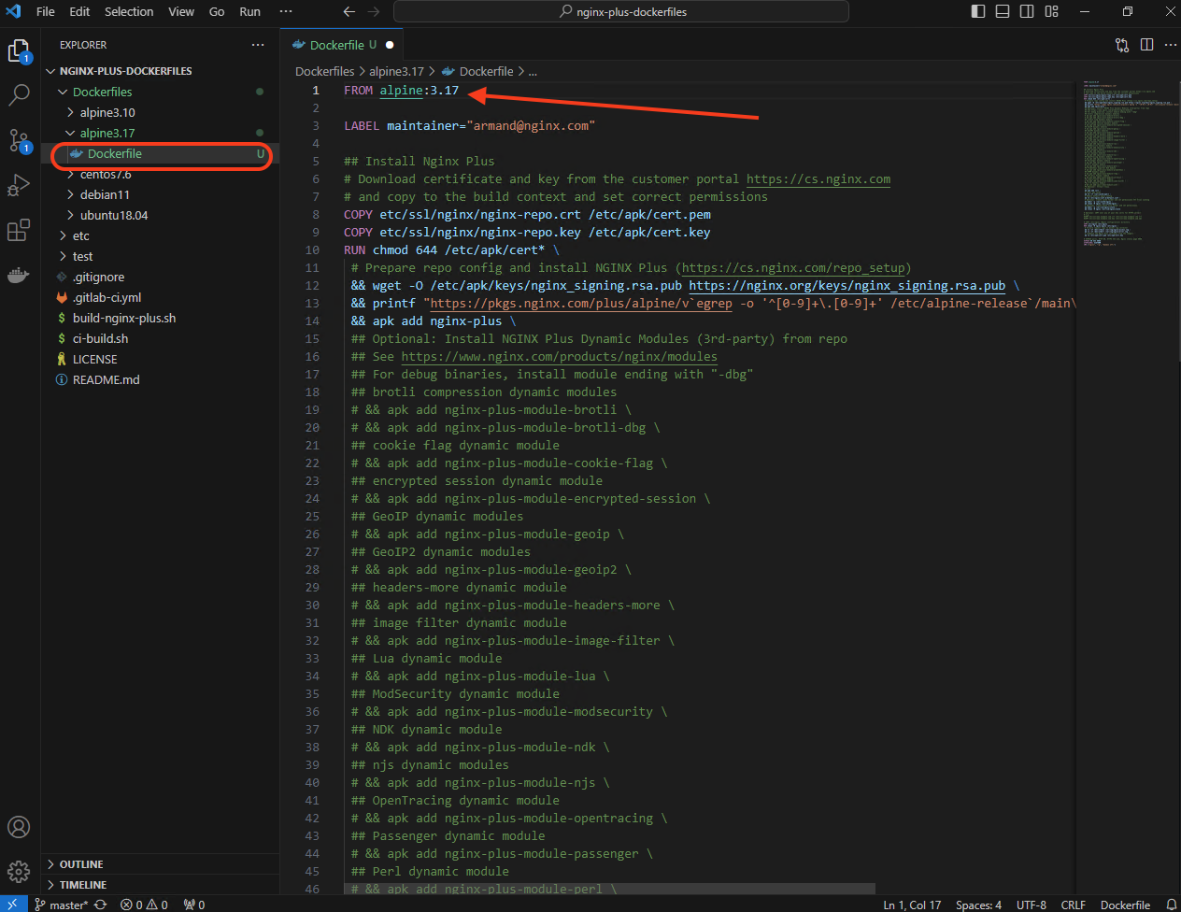Screen dimensions: 1181x912
Task: Open the Search view icon
Action: (19, 94)
